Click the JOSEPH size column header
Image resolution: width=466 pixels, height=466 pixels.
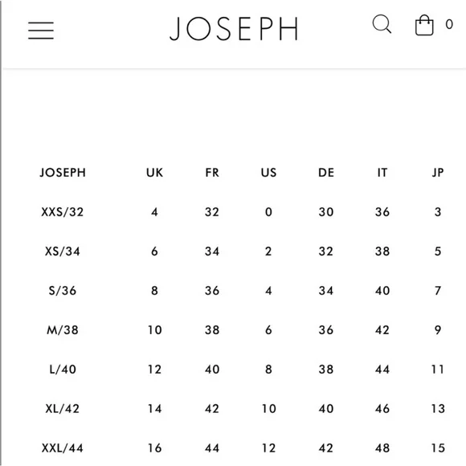(x=63, y=173)
